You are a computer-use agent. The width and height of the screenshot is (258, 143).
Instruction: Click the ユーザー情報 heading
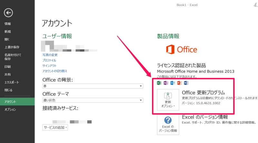click(57, 36)
